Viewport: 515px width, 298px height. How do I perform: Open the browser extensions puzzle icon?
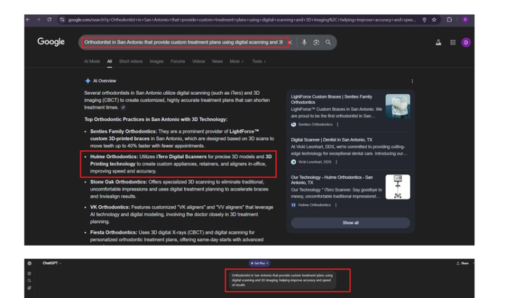(449, 20)
